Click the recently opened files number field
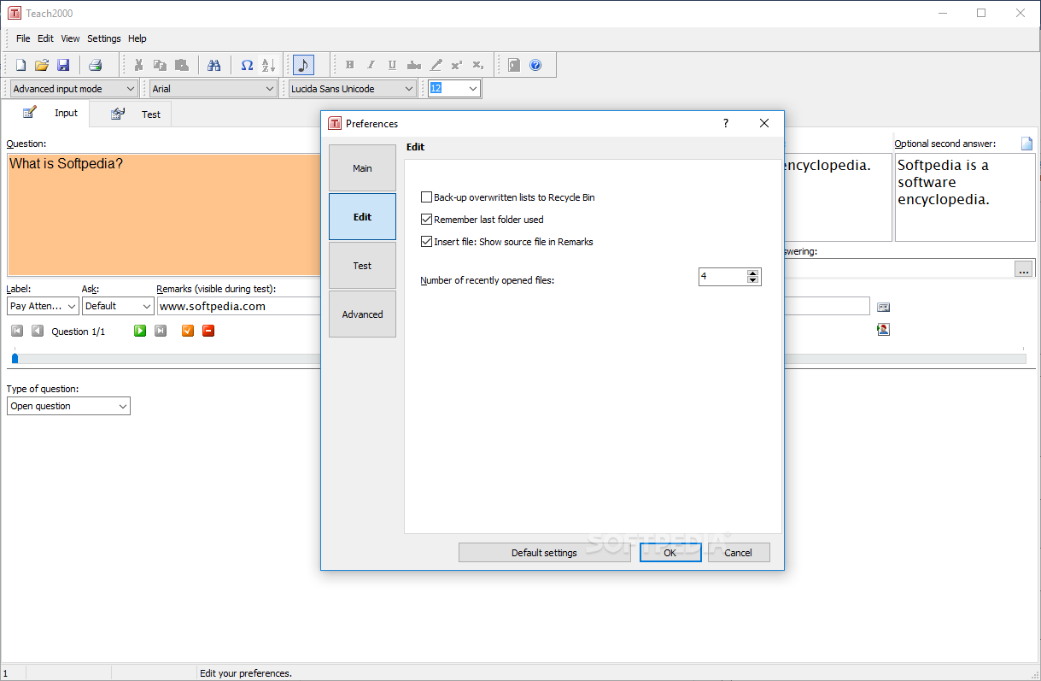Image resolution: width=1041 pixels, height=681 pixels. point(722,276)
